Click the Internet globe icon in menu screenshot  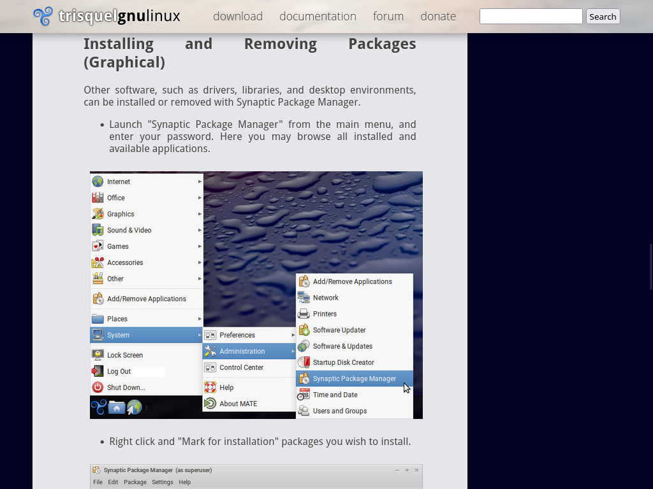pyautogui.click(x=98, y=181)
